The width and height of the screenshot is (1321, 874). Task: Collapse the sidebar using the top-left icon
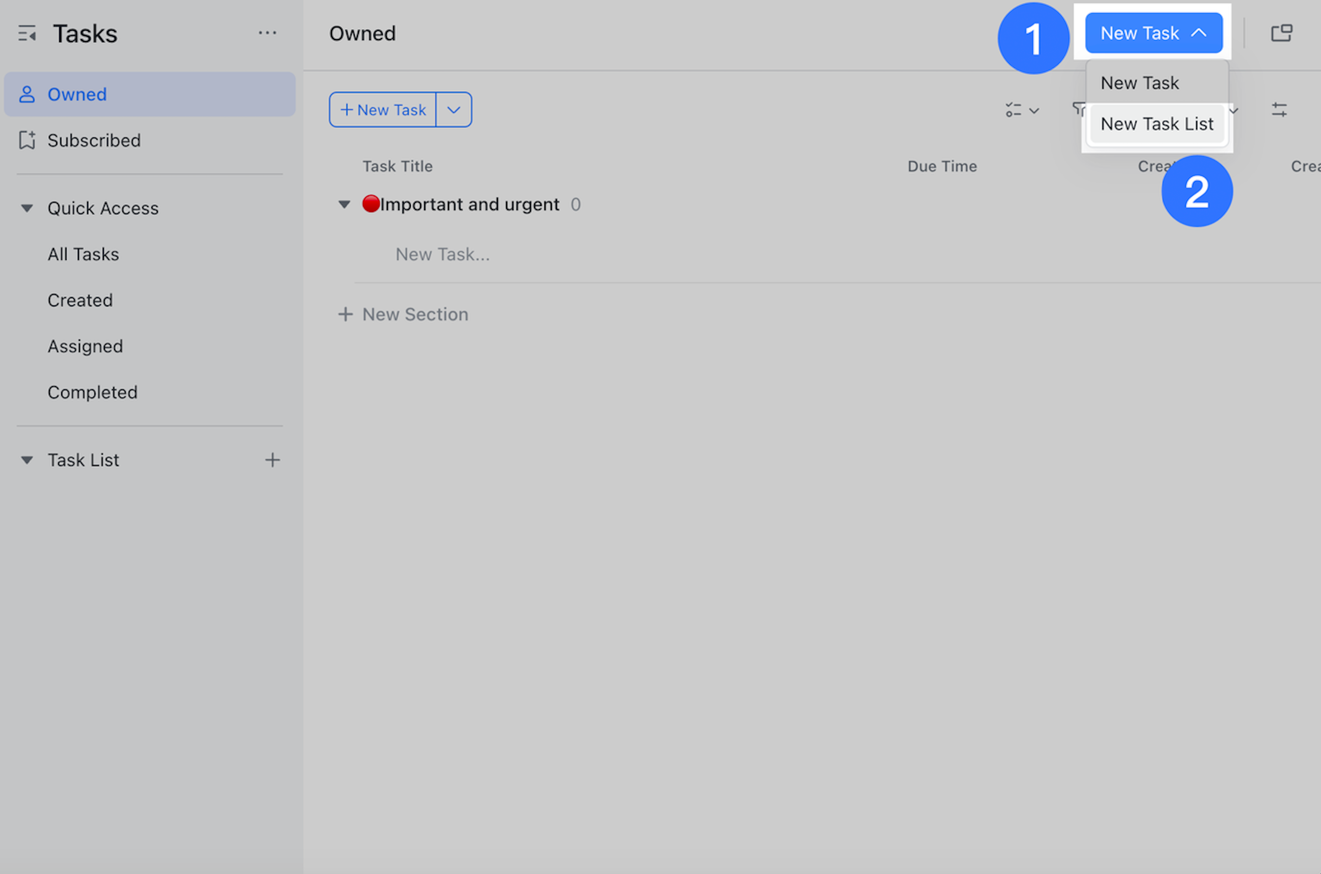click(26, 33)
